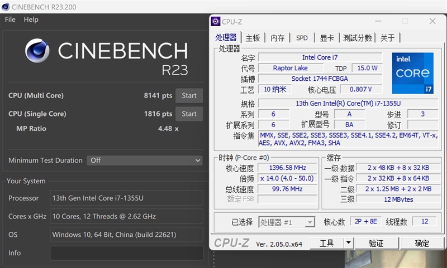Click the spec 13th Gen Intel Core i7-1355U
447x268 pixels.
(x=348, y=104)
